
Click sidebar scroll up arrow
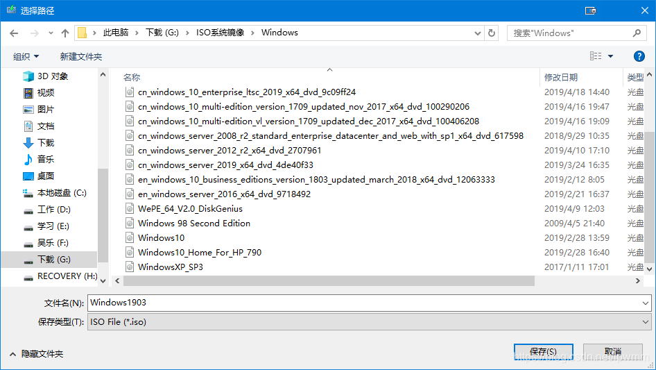tap(103, 74)
